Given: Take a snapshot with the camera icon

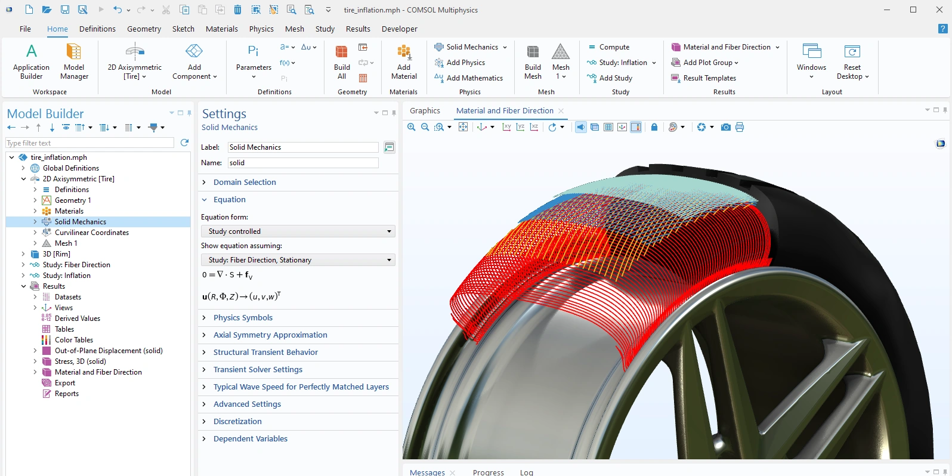Looking at the screenshot, I should pyautogui.click(x=725, y=127).
